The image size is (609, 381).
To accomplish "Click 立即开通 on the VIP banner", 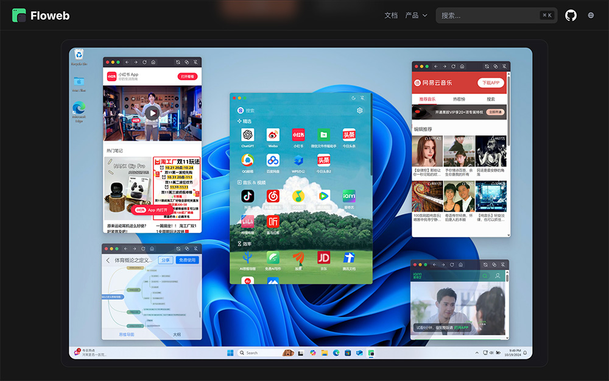I will point(495,112).
